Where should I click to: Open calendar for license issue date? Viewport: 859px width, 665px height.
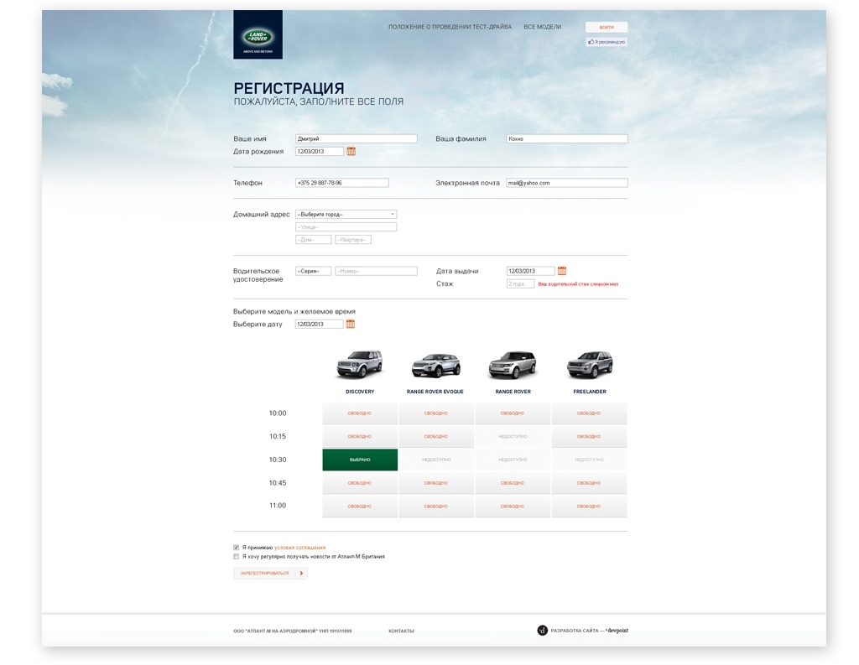[561, 271]
